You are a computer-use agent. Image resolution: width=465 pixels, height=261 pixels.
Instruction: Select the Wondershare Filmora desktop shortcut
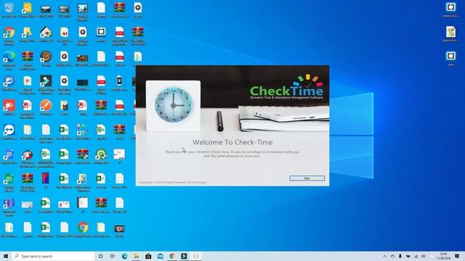coord(46,81)
